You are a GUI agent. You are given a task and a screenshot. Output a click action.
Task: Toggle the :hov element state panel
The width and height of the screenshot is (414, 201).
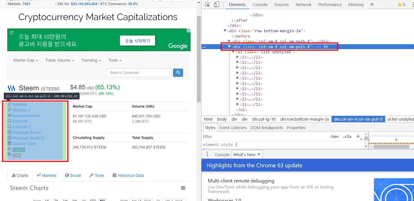[x=334, y=136]
